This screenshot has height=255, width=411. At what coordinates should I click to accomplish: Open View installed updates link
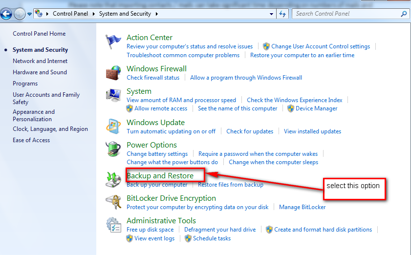(312, 131)
